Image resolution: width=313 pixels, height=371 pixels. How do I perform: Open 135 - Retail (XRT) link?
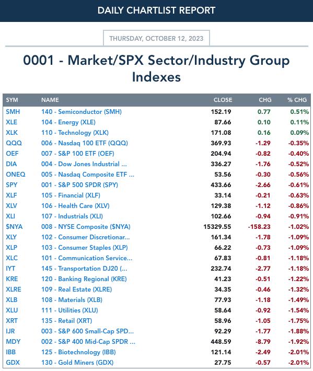coord(66,321)
